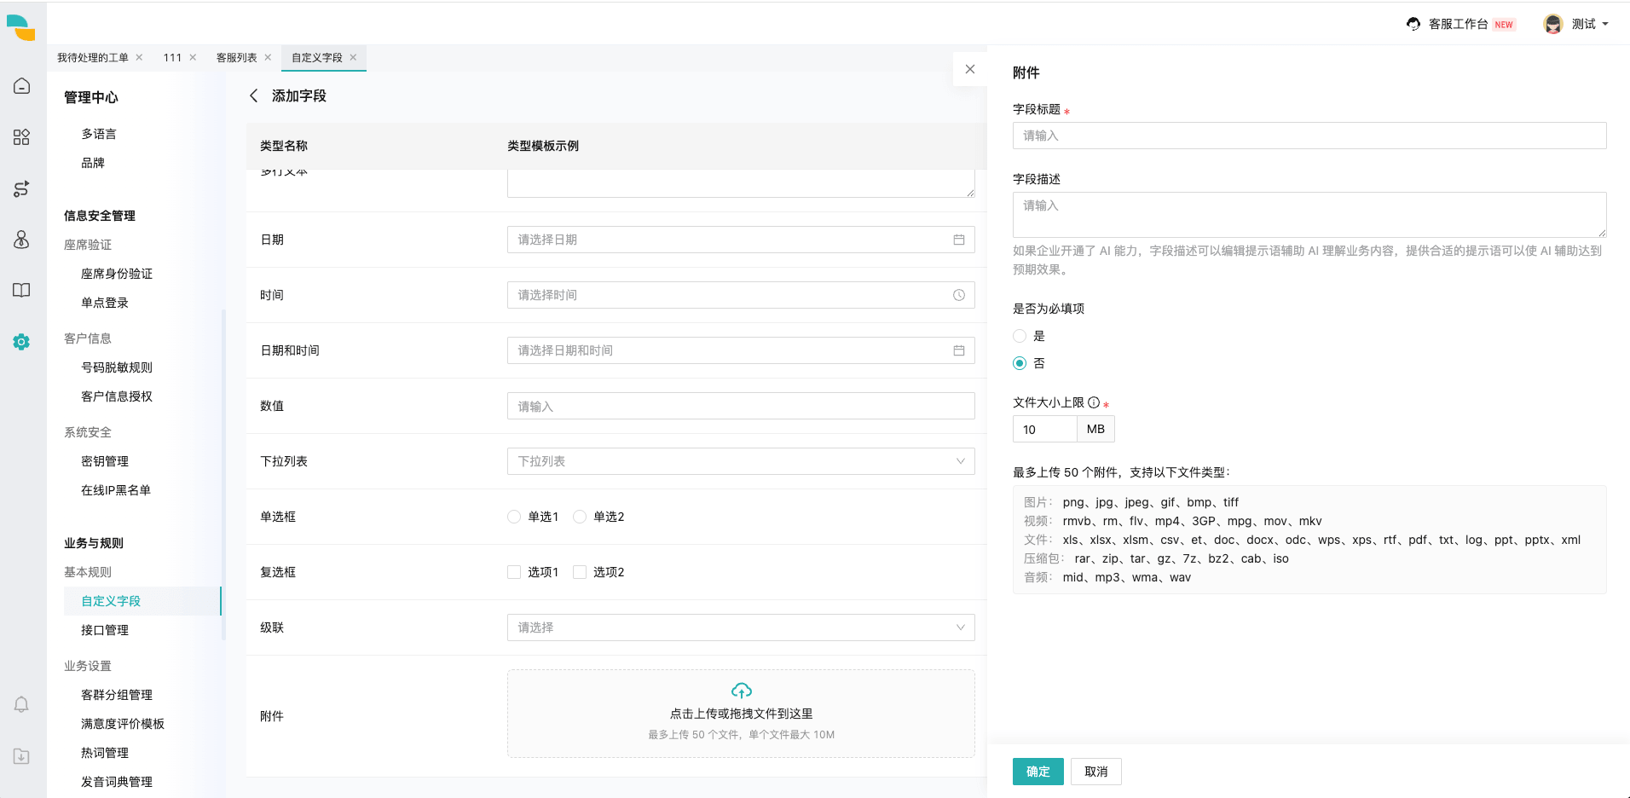Open 客户信息授权 menu item
This screenshot has width=1630, height=798.
point(117,396)
